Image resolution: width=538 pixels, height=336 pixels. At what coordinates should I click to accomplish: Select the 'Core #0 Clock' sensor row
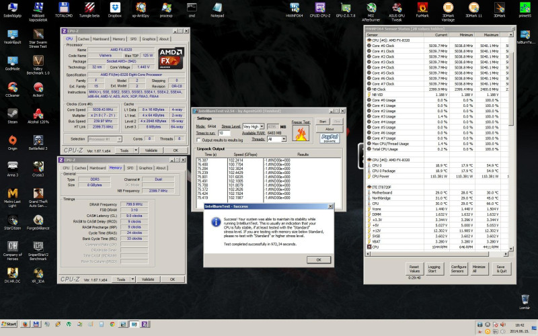[436, 46]
